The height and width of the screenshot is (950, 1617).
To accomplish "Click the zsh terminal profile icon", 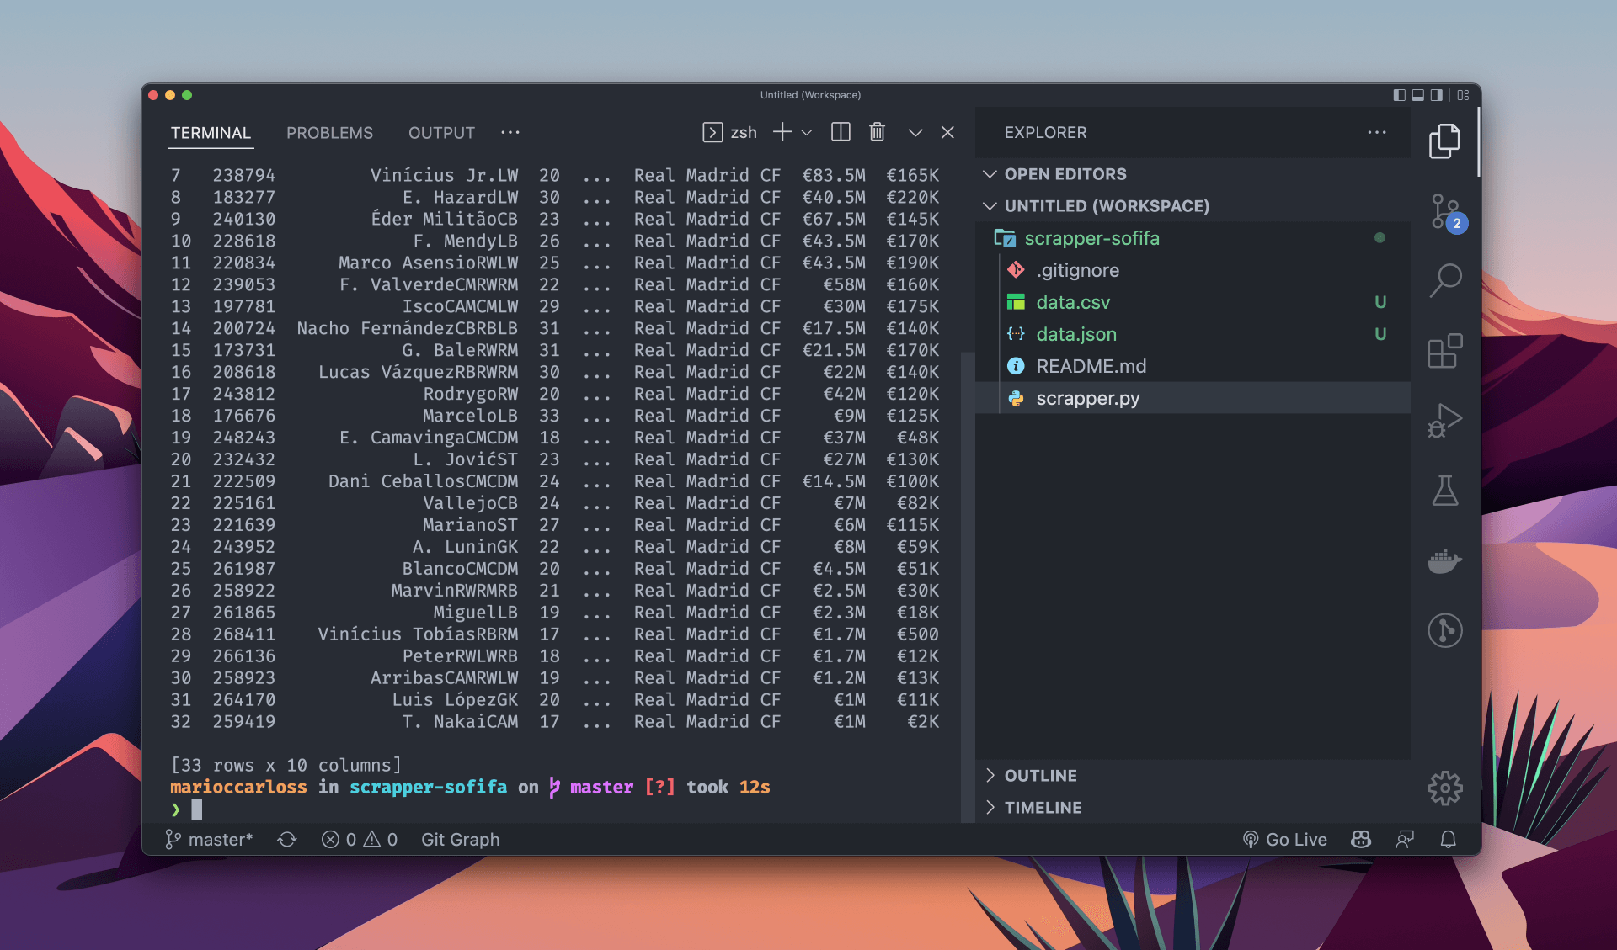I will pos(712,132).
